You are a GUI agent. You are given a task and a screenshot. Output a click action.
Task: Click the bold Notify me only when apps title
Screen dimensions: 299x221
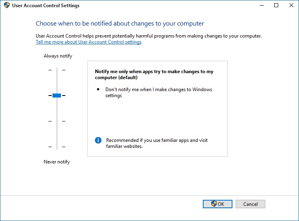click(x=154, y=74)
